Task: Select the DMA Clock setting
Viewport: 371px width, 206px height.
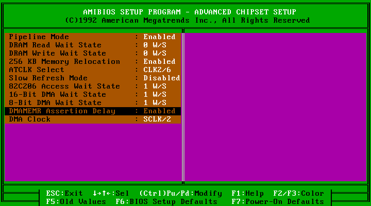Action: click(30, 119)
